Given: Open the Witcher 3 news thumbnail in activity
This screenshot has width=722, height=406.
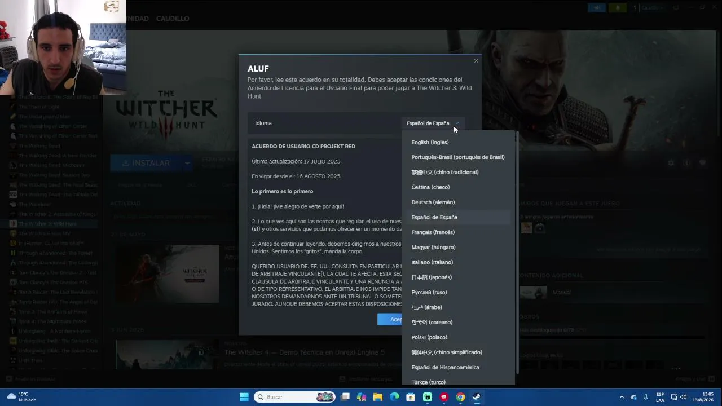Looking at the screenshot, I should (167, 273).
